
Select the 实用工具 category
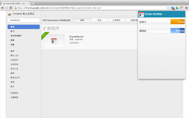click(x=14, y=69)
